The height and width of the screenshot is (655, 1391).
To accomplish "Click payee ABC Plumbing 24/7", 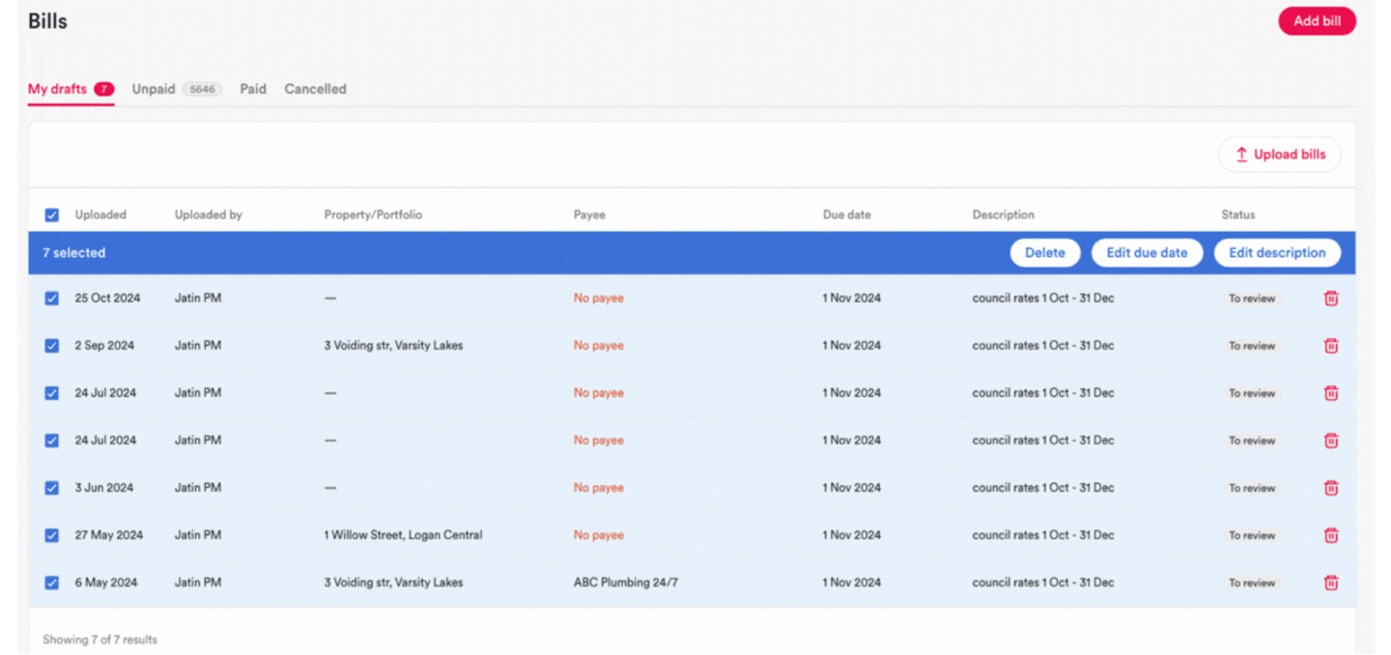I will click(626, 583).
